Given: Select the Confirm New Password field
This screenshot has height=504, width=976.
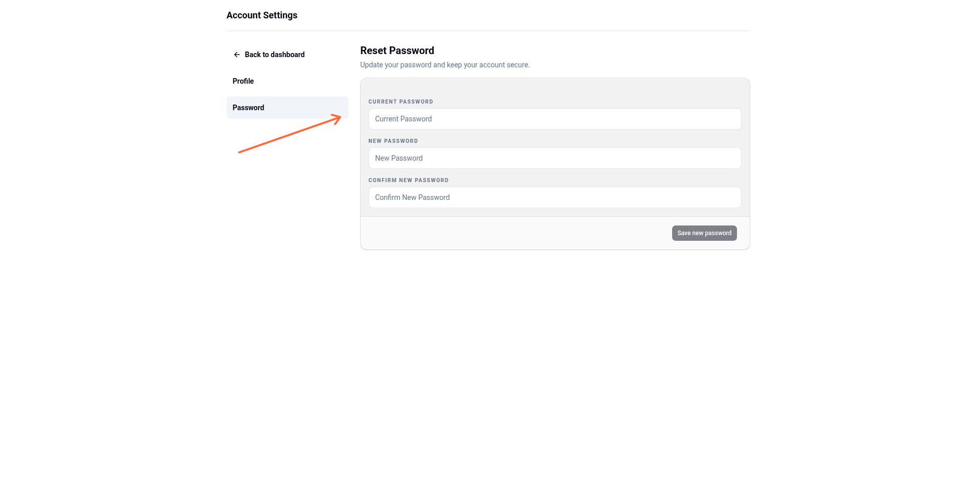Looking at the screenshot, I should click(x=555, y=197).
